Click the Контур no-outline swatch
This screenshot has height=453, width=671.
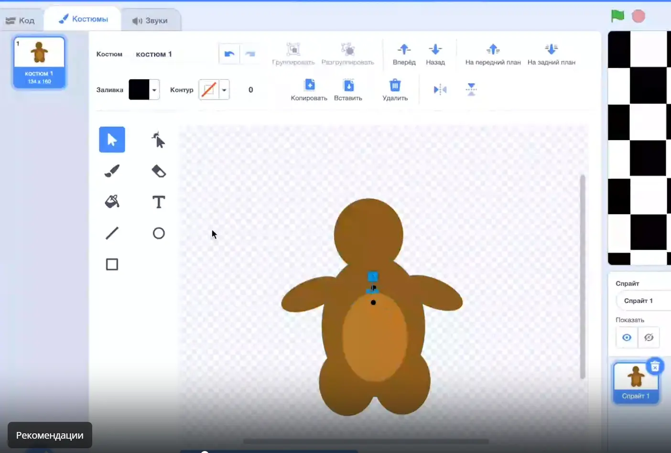(209, 90)
